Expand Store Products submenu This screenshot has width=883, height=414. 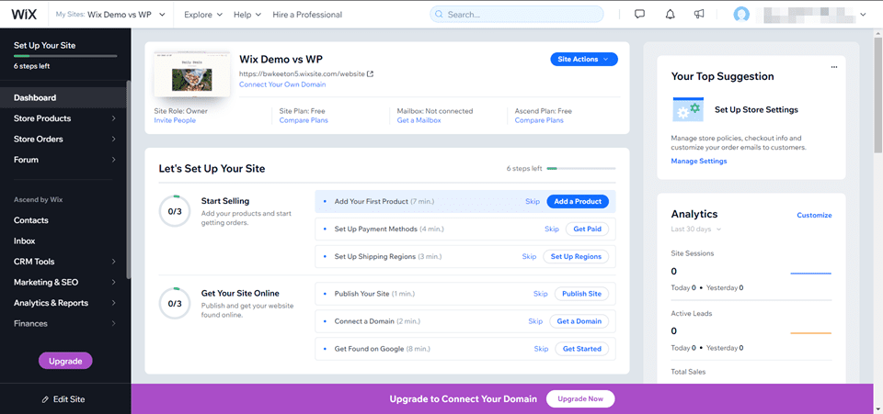tap(114, 118)
